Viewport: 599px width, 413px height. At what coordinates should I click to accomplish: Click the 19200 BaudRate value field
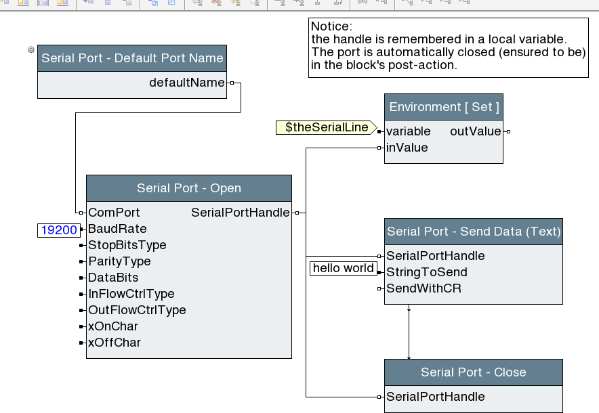[x=58, y=230]
